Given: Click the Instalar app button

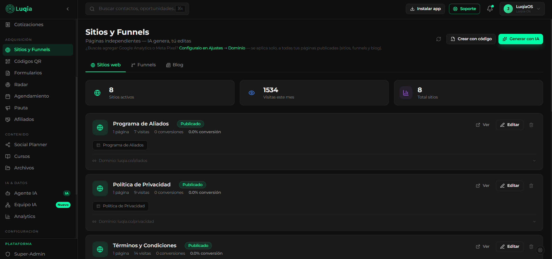Looking at the screenshot, I should point(425,9).
